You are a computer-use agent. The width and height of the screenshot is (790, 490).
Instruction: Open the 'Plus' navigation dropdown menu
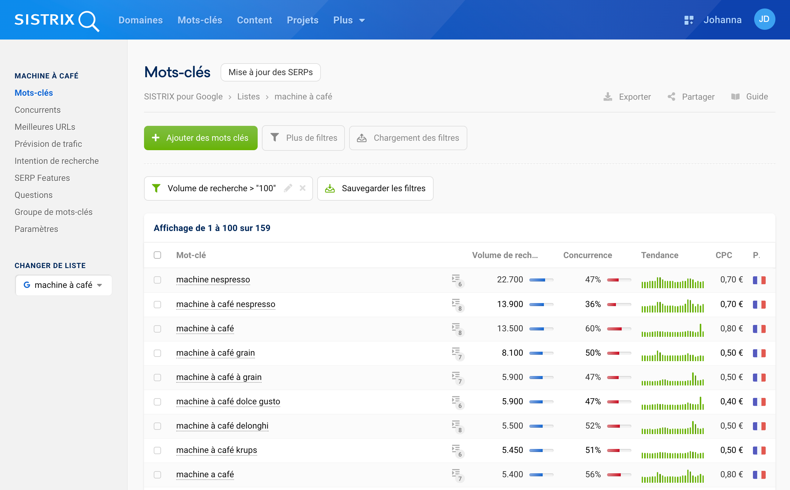[346, 20]
